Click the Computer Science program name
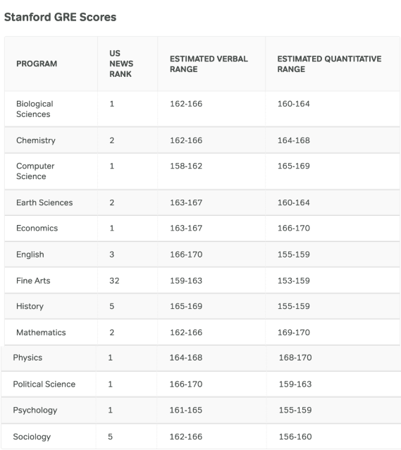The image size is (401, 450). tap(35, 171)
